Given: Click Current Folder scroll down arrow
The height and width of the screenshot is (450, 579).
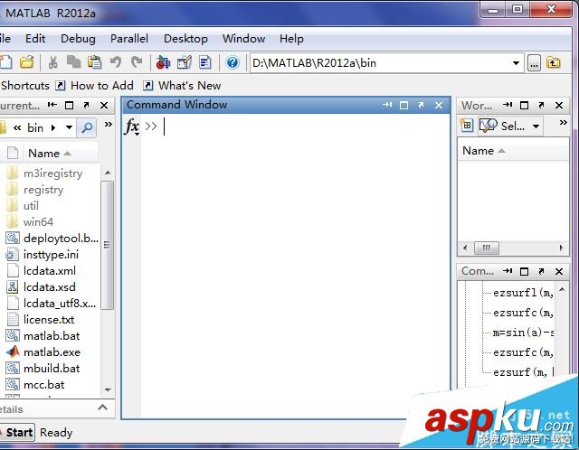Looking at the screenshot, I should pyautogui.click(x=108, y=389).
